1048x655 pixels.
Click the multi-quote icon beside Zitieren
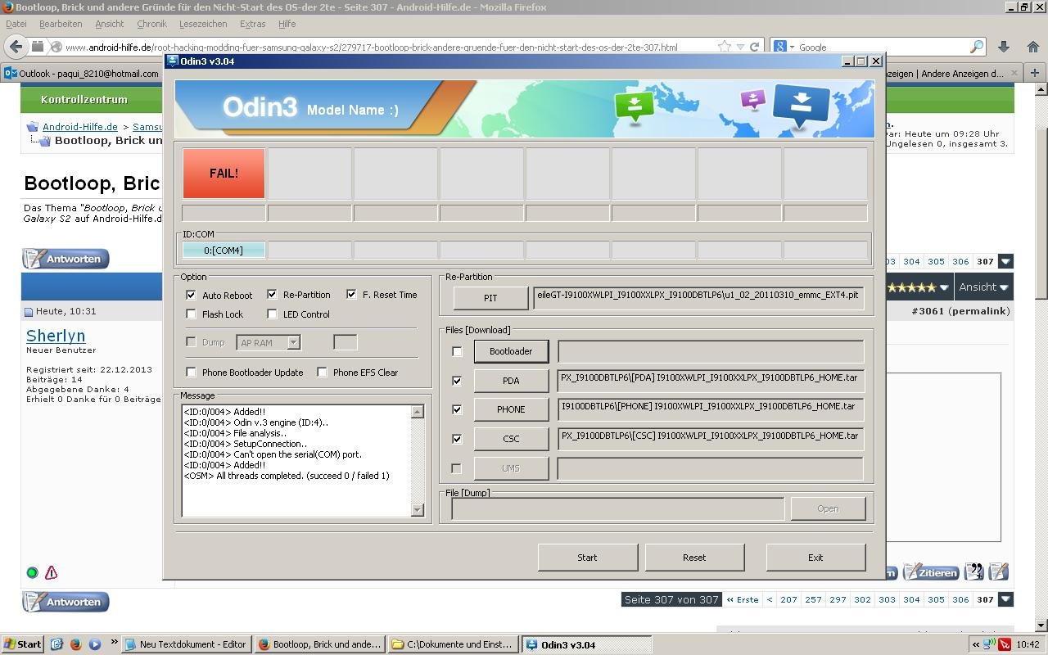pos(974,571)
